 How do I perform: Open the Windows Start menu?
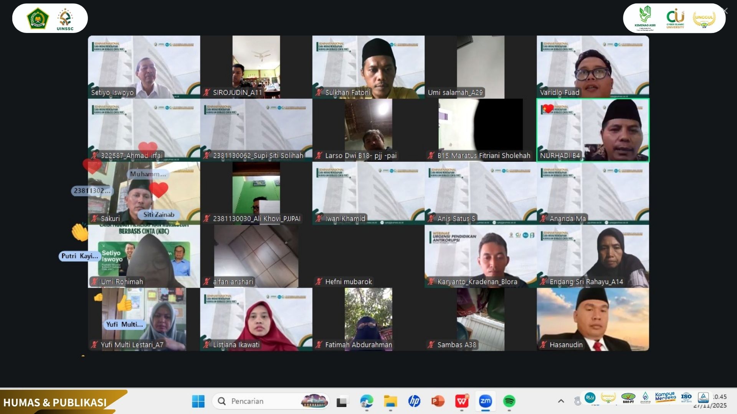198,401
